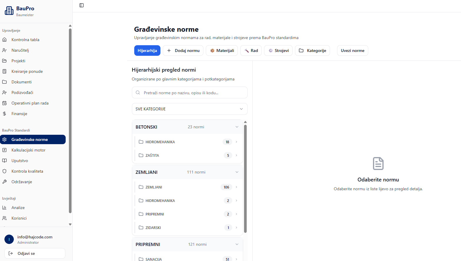The height and width of the screenshot is (261, 461).
Task: Click folder icon of PRIPREMNI subcategory
Action: pos(141,214)
